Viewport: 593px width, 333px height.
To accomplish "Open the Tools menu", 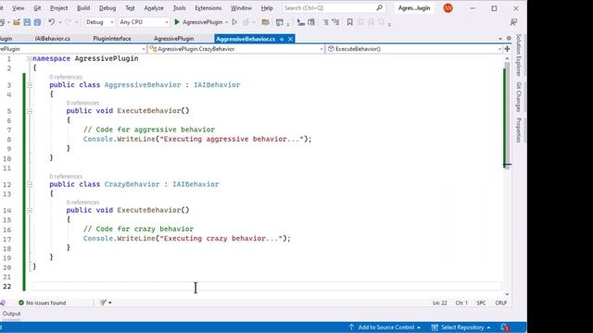I will tap(179, 8).
